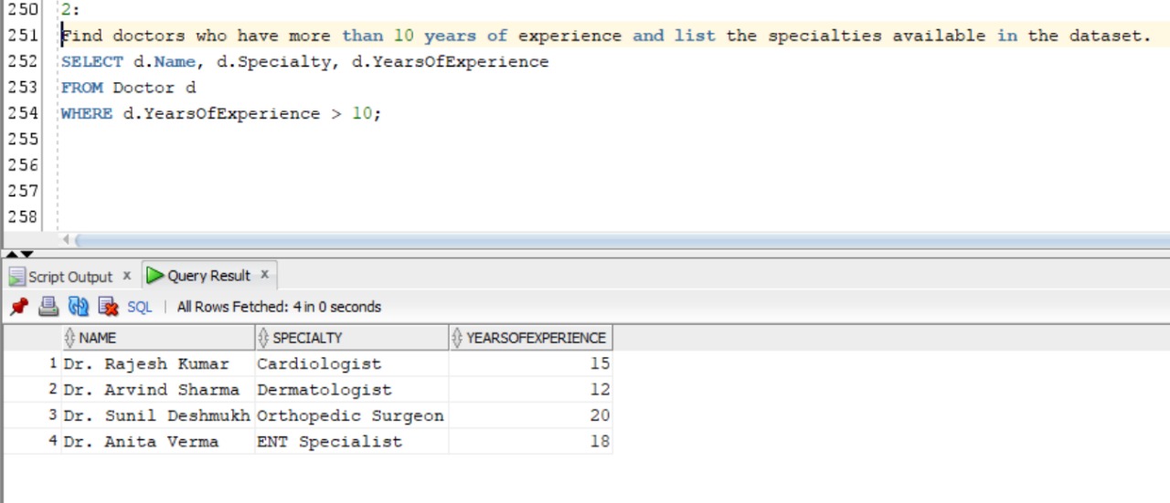Place cursor in the SELECT line

click(x=305, y=62)
